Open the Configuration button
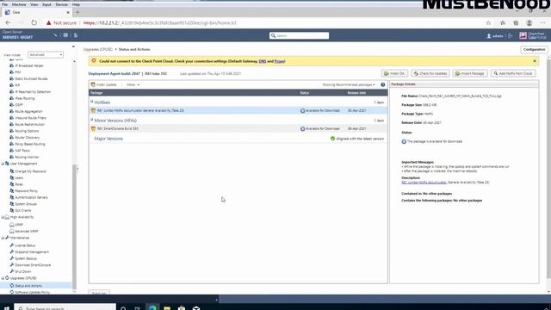This screenshot has height=310, width=551. tap(534, 50)
